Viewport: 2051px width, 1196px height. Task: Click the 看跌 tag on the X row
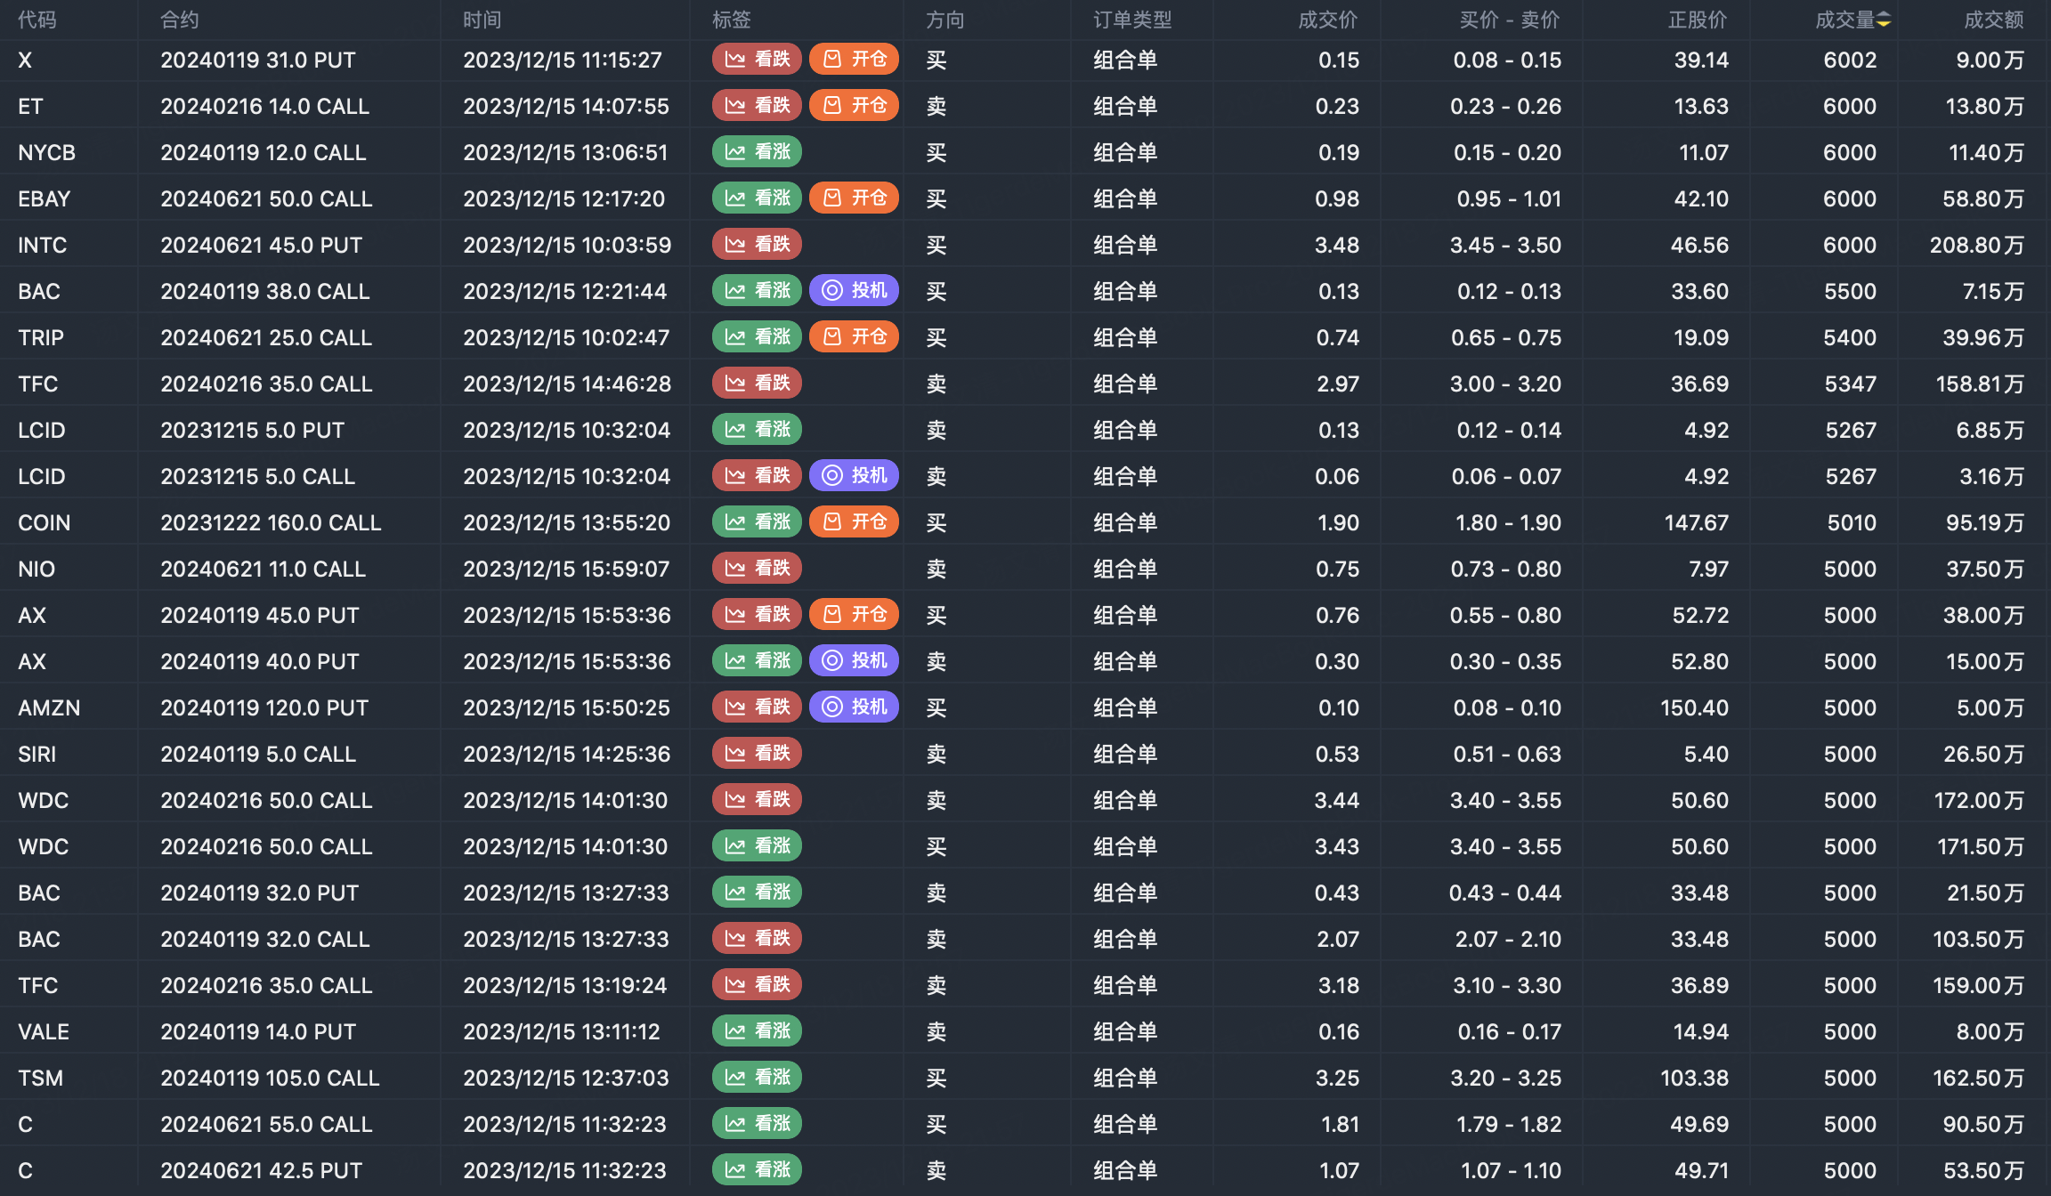point(757,60)
